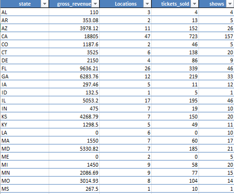This screenshot has width=234, height=194.
Task: Click gross revenue value 2086.69
Action: [89, 173]
